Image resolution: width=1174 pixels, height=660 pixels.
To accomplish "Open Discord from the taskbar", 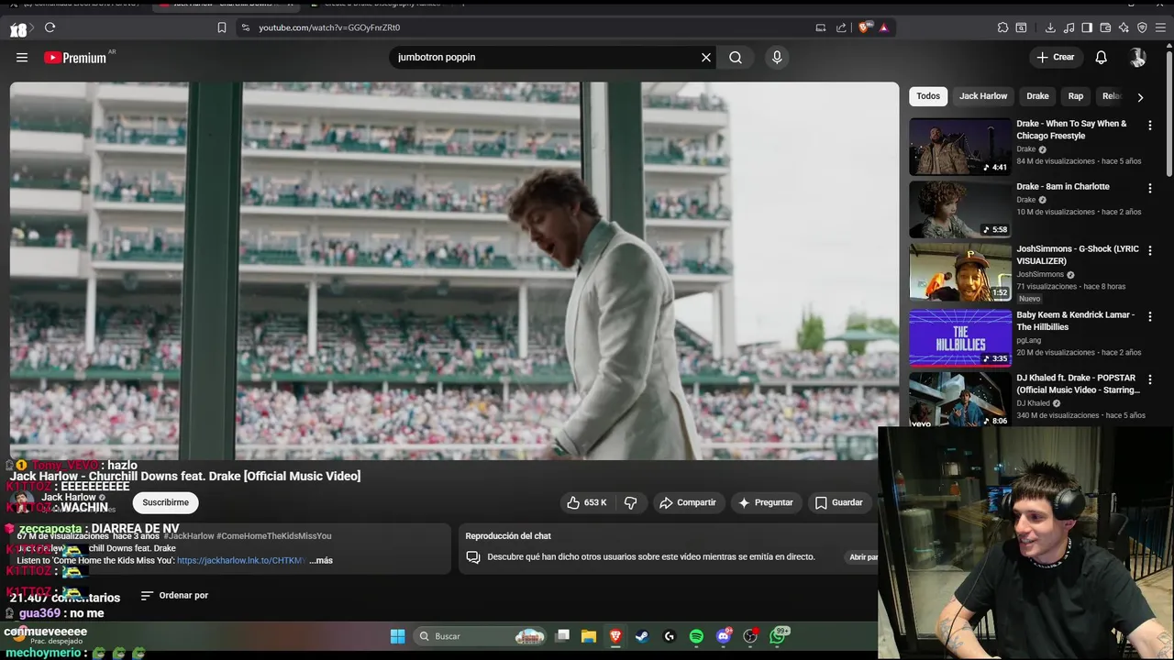I will click(724, 636).
